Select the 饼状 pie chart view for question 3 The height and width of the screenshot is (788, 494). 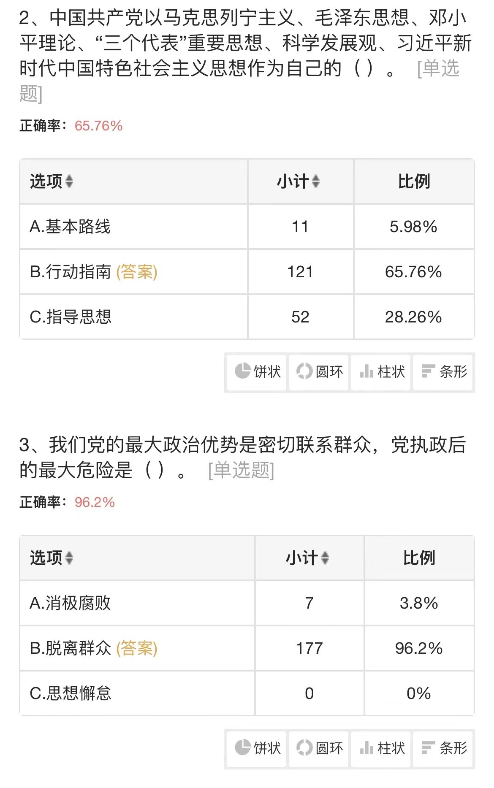255,748
